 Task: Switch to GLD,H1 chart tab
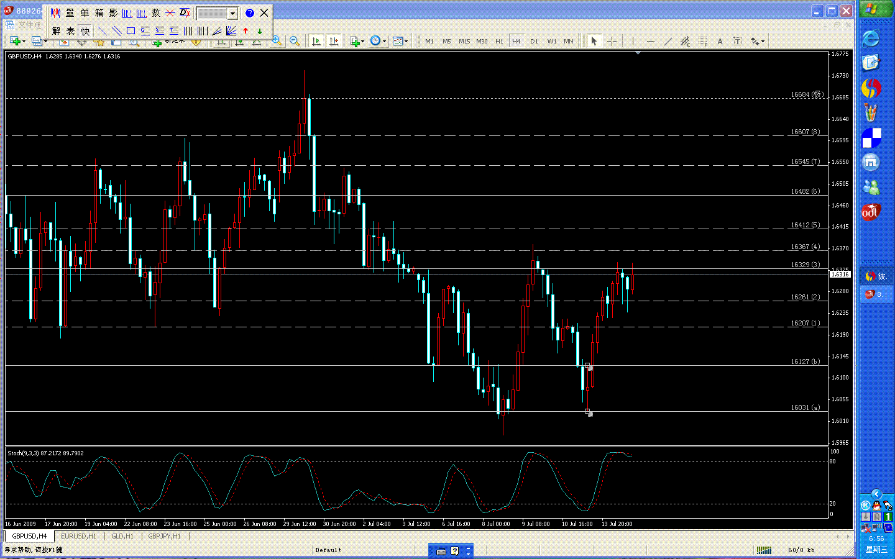(x=122, y=536)
